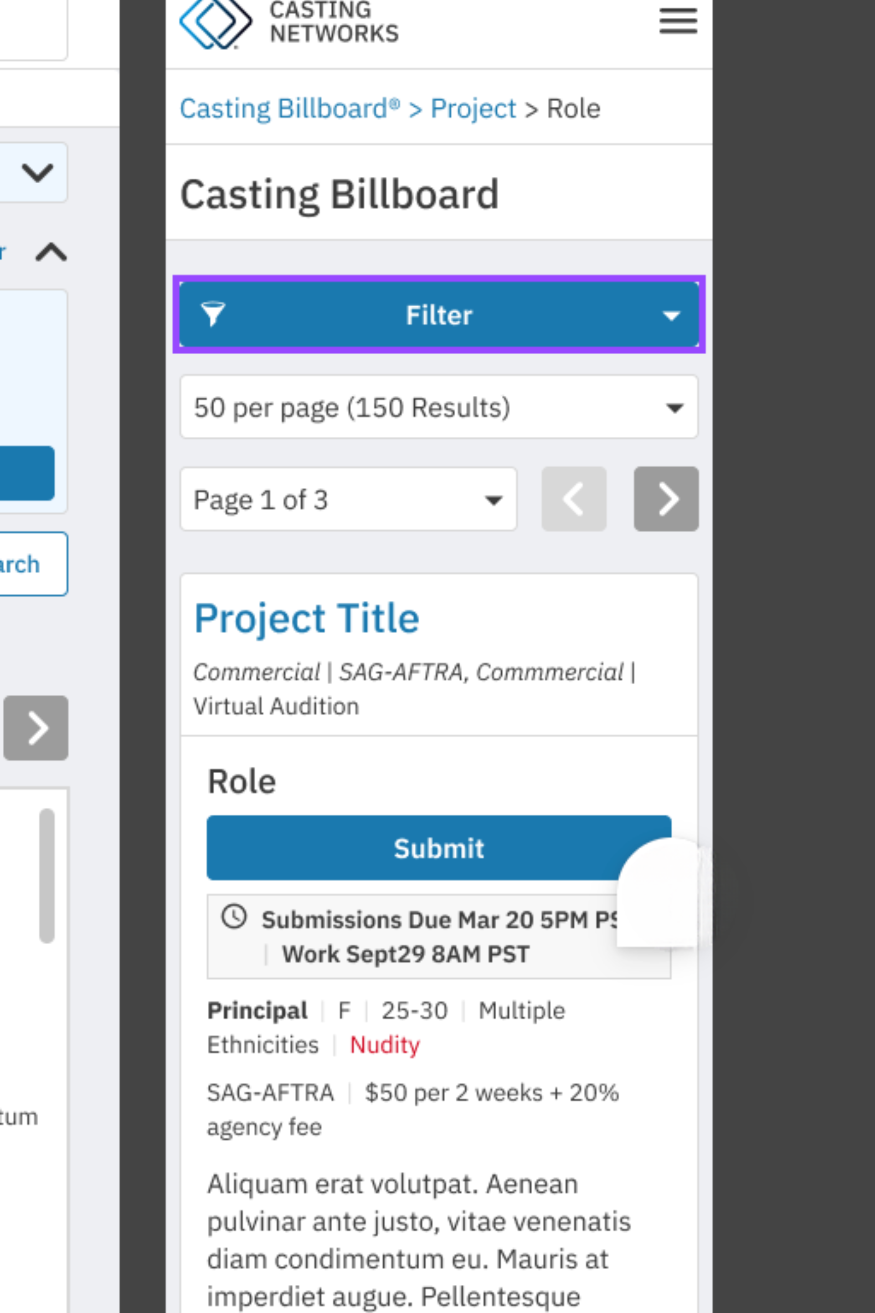Screen dimensions: 875x1313
Task: Click the partially visible Search button
Action: coord(33,564)
